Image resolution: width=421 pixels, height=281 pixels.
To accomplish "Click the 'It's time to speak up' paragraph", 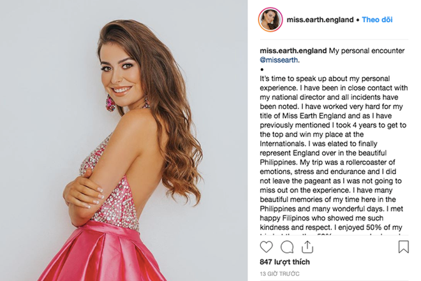I will (334, 153).
